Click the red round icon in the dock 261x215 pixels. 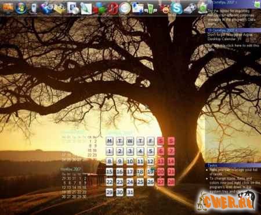point(113,9)
